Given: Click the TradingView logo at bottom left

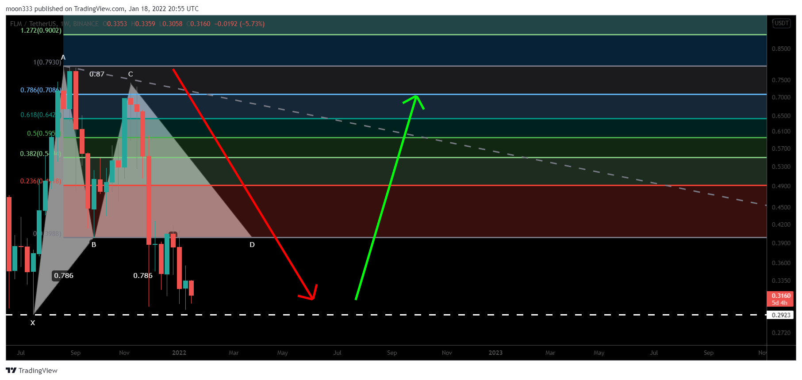Looking at the screenshot, I should 31,370.
